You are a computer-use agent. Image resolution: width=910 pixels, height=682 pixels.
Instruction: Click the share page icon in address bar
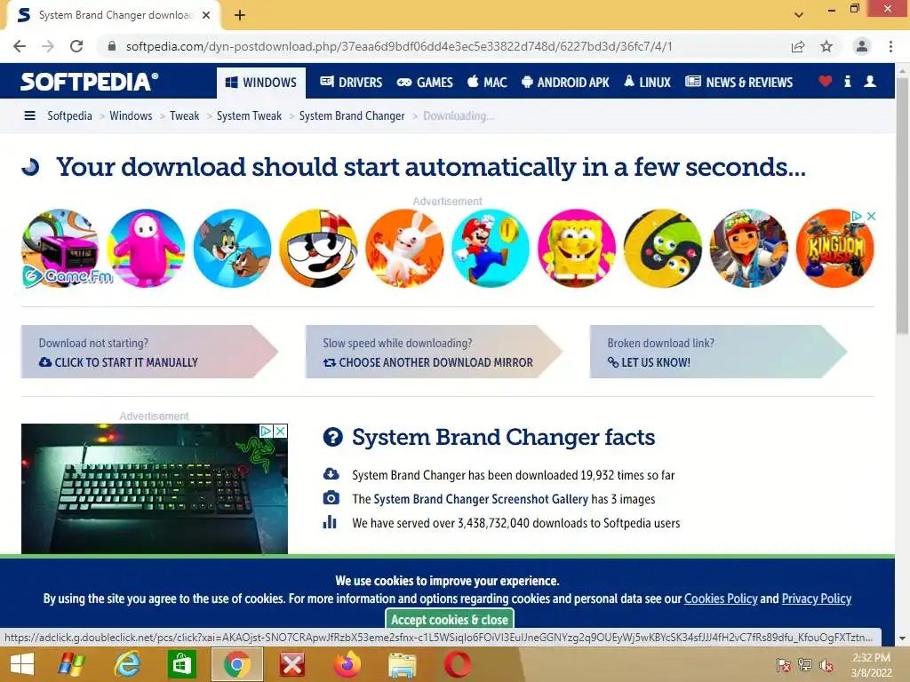click(x=798, y=46)
